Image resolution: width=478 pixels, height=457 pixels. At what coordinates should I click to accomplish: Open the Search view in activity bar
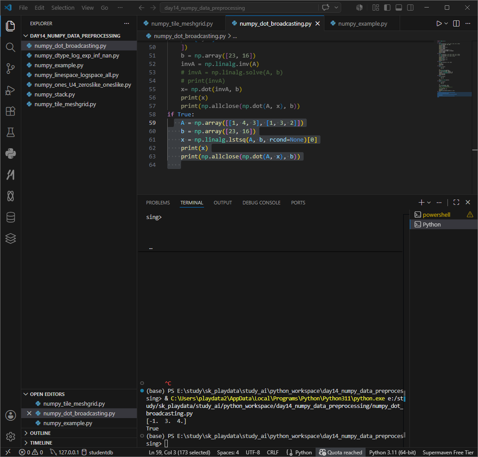10,47
